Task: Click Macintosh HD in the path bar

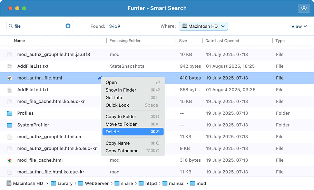Action: coord(28,183)
